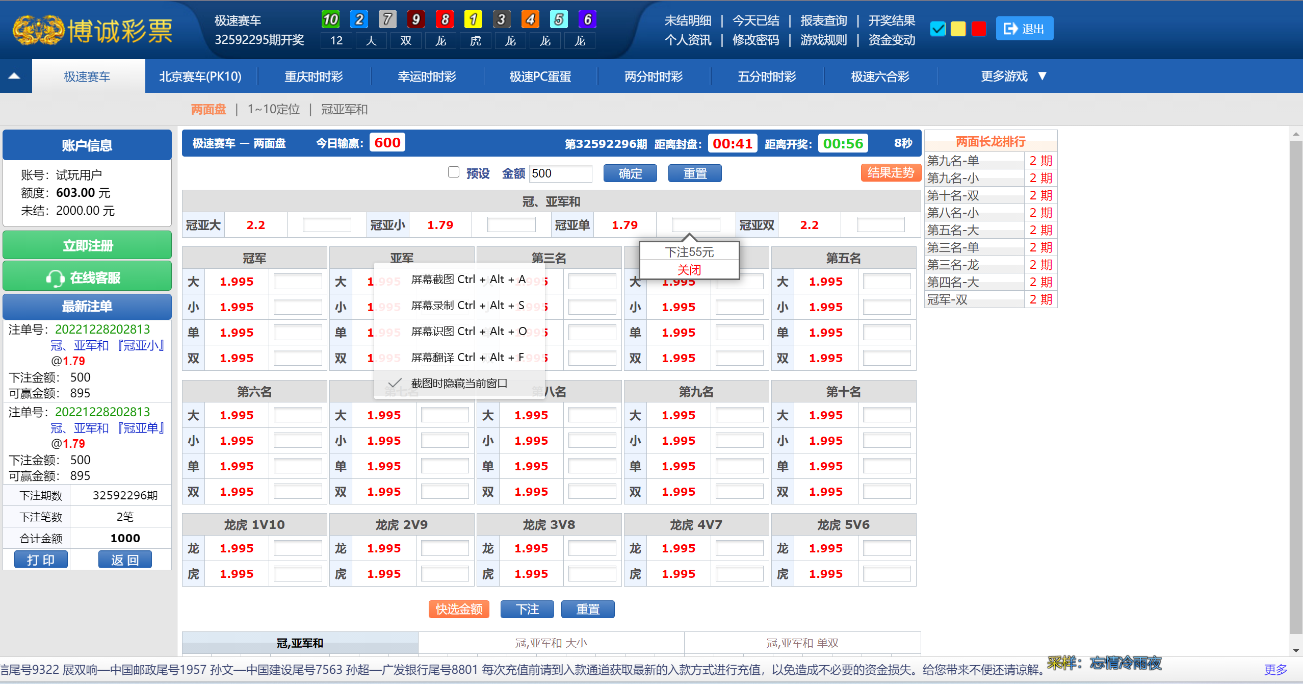Click 关闭 in the bet tooltip
1303x684 pixels.
(x=689, y=270)
